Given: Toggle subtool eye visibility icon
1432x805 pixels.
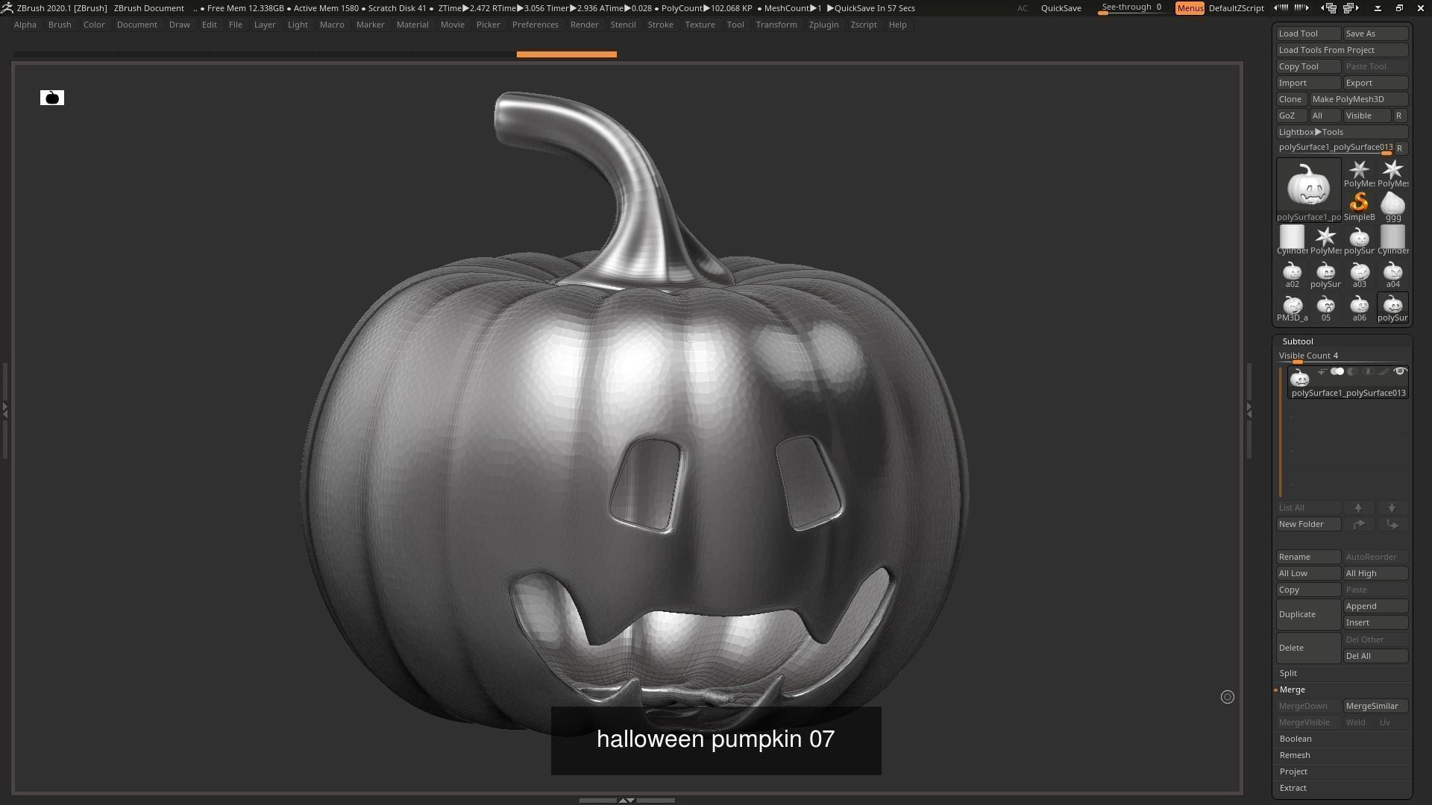Looking at the screenshot, I should tap(1400, 371).
